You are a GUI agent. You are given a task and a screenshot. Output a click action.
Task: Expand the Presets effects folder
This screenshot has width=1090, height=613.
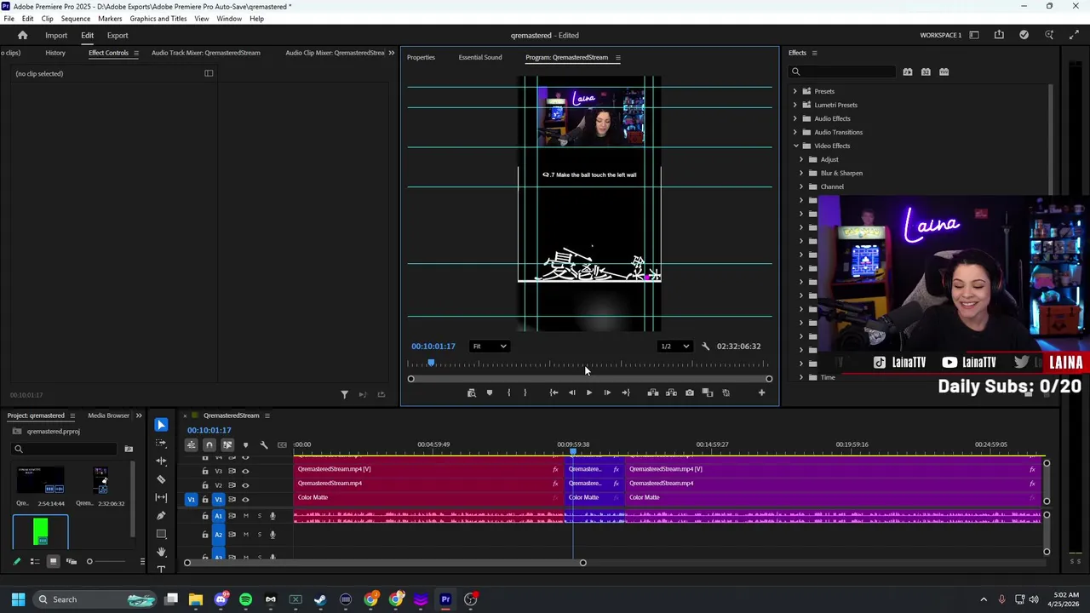click(x=795, y=91)
